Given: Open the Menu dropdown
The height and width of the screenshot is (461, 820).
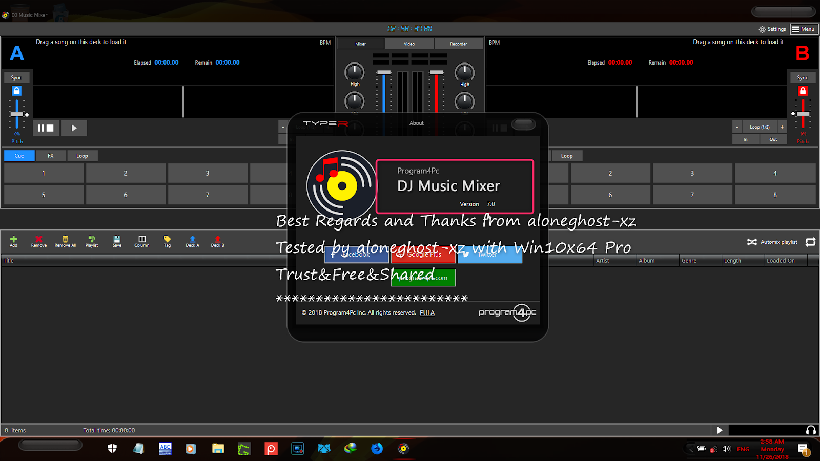Looking at the screenshot, I should coord(804,29).
